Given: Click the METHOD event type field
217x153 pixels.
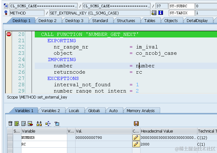Looking at the screenshot, I should tap(27, 13).
